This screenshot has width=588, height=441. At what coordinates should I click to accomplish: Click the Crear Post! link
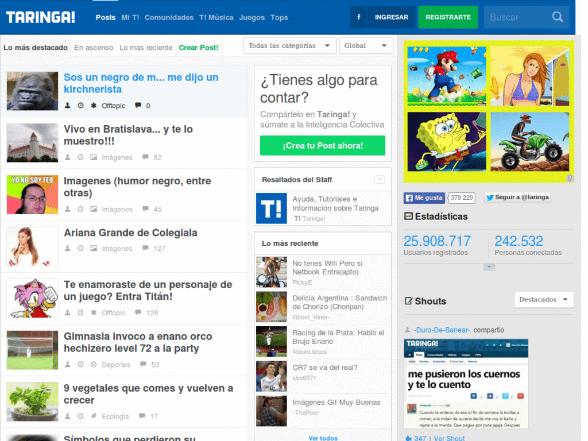(x=198, y=48)
